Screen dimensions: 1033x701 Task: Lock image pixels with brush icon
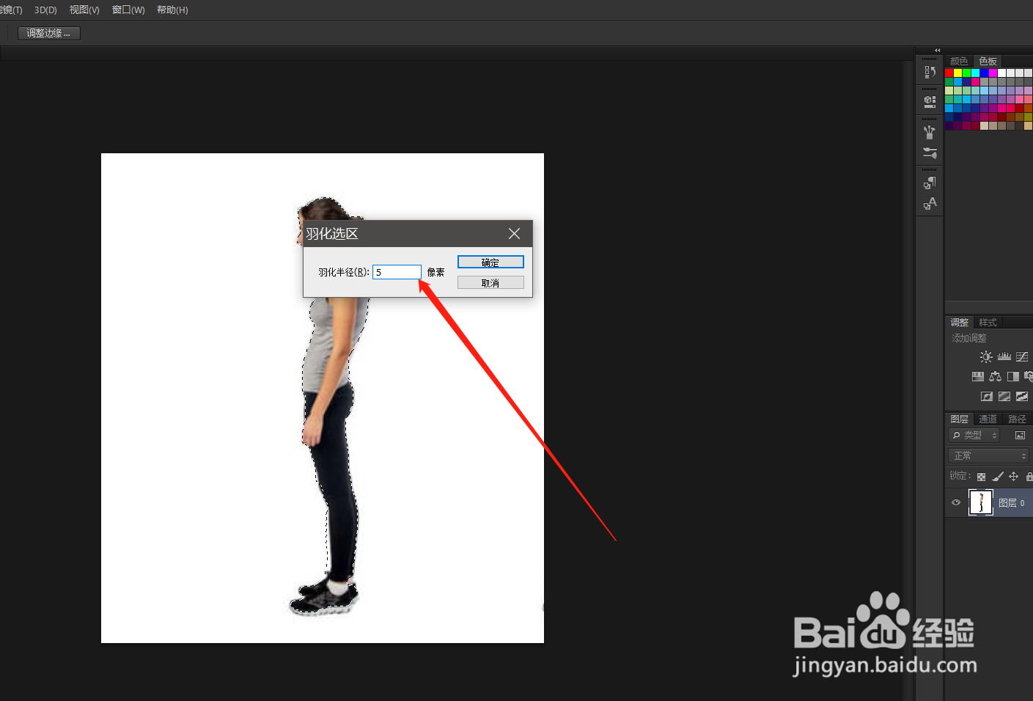coord(998,477)
